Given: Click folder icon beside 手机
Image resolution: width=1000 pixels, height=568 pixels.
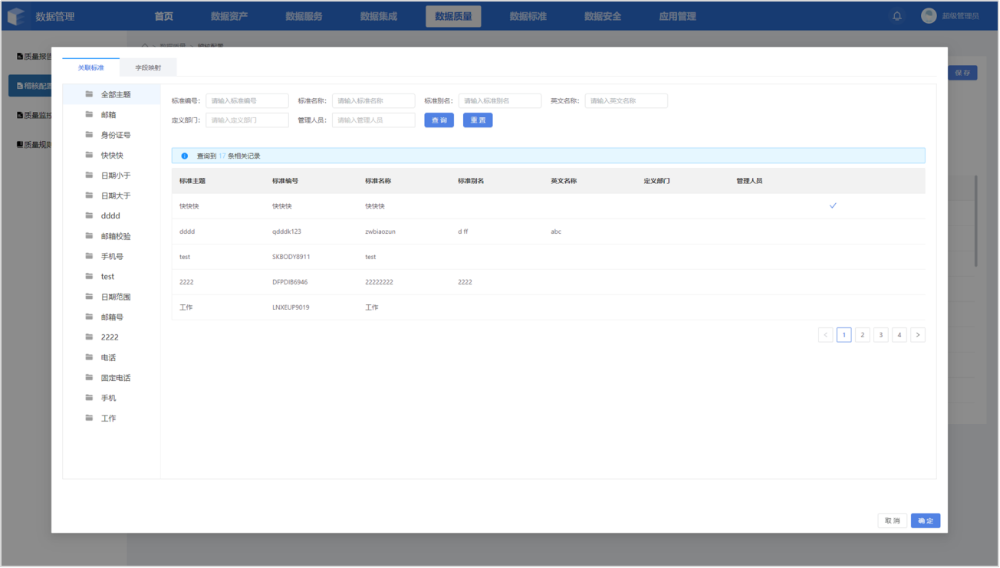Looking at the screenshot, I should coord(90,398).
